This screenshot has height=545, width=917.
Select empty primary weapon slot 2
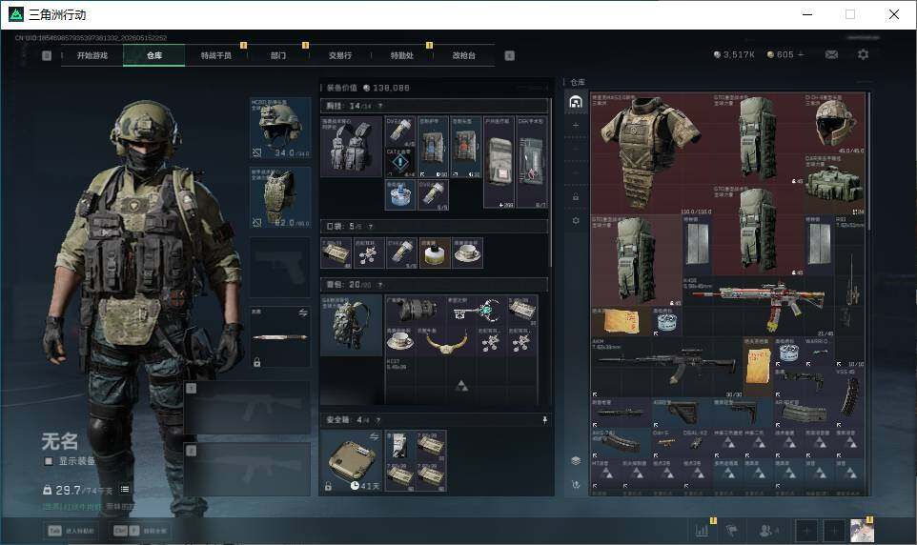(x=248, y=470)
